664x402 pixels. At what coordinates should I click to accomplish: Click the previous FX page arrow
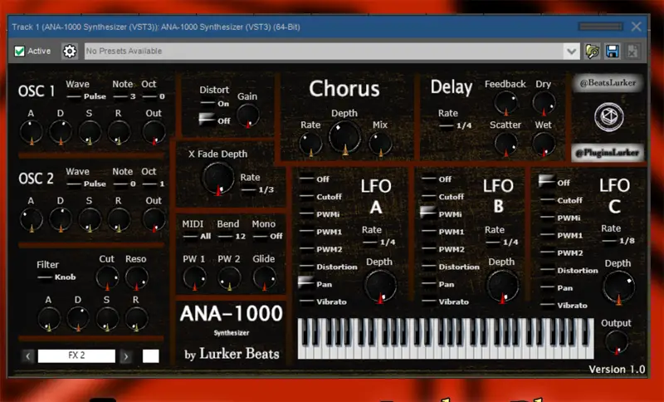pos(28,356)
